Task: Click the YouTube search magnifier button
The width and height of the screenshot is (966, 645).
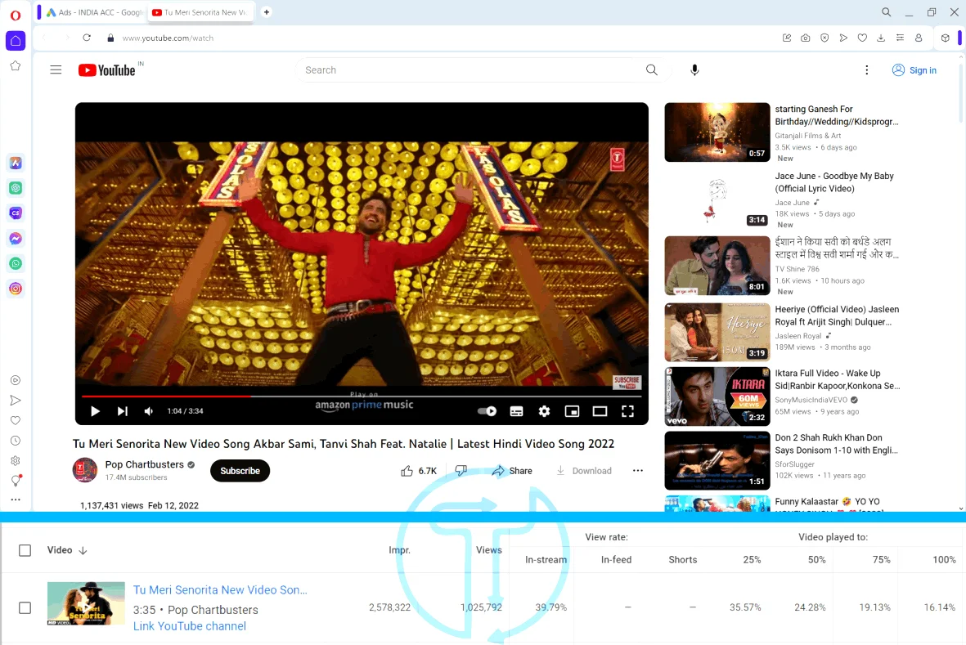Action: (651, 69)
